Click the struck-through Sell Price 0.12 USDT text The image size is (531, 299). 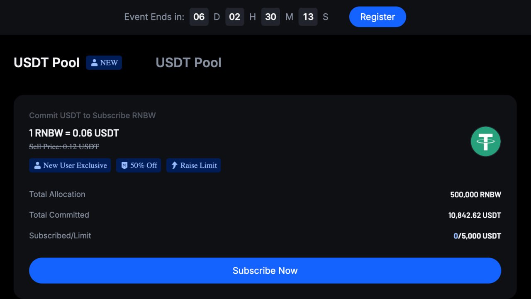64,146
